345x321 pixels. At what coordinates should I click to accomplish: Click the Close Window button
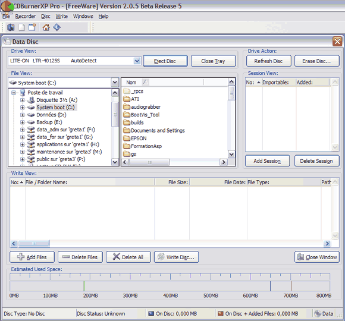[317, 257]
